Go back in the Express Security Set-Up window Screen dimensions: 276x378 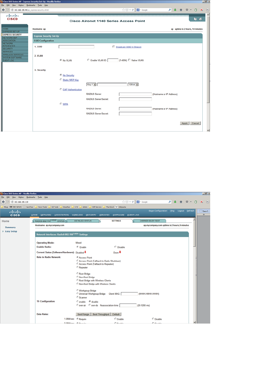[3, 10]
